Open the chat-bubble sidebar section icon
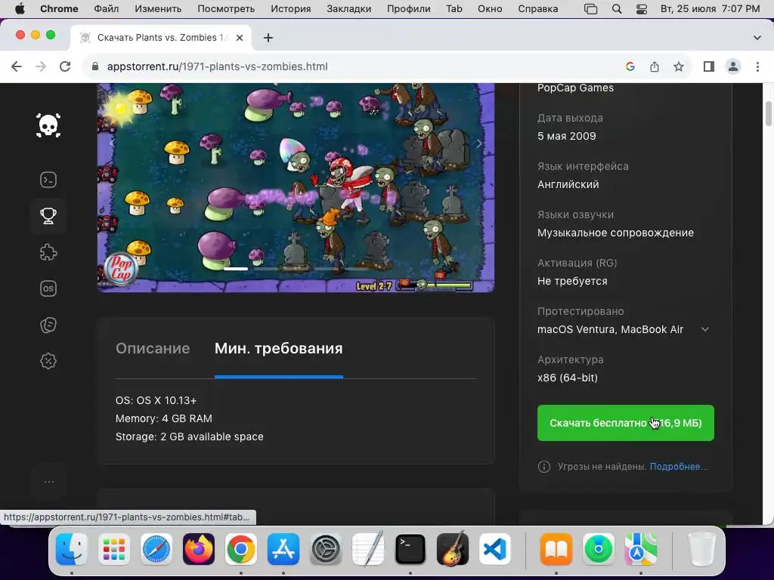Viewport: 774px width, 580px height. (48, 325)
